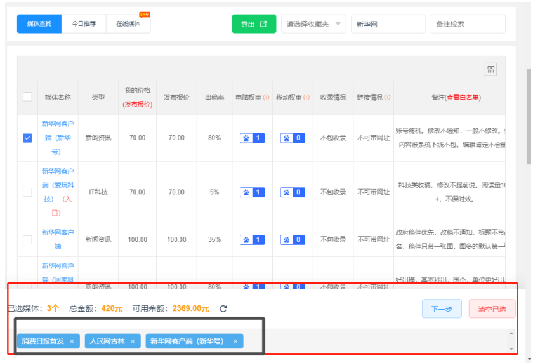Remove the 新华网客户端（新华号）tag
Image resolution: width=540 pixels, height=363 pixels.
point(235,341)
